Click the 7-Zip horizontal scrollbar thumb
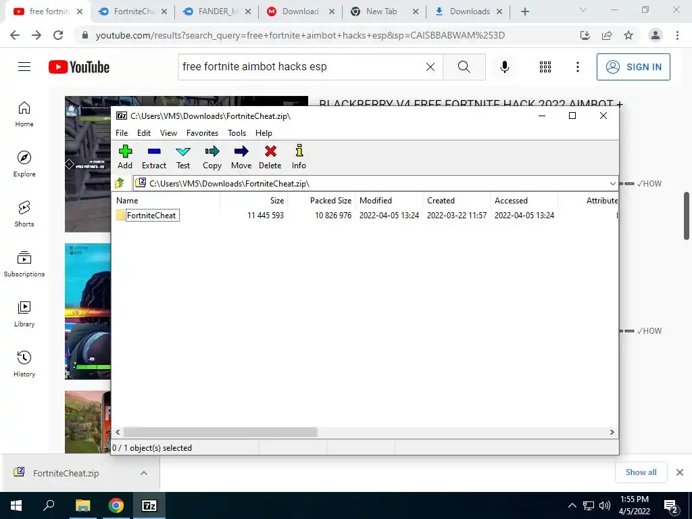 220,432
